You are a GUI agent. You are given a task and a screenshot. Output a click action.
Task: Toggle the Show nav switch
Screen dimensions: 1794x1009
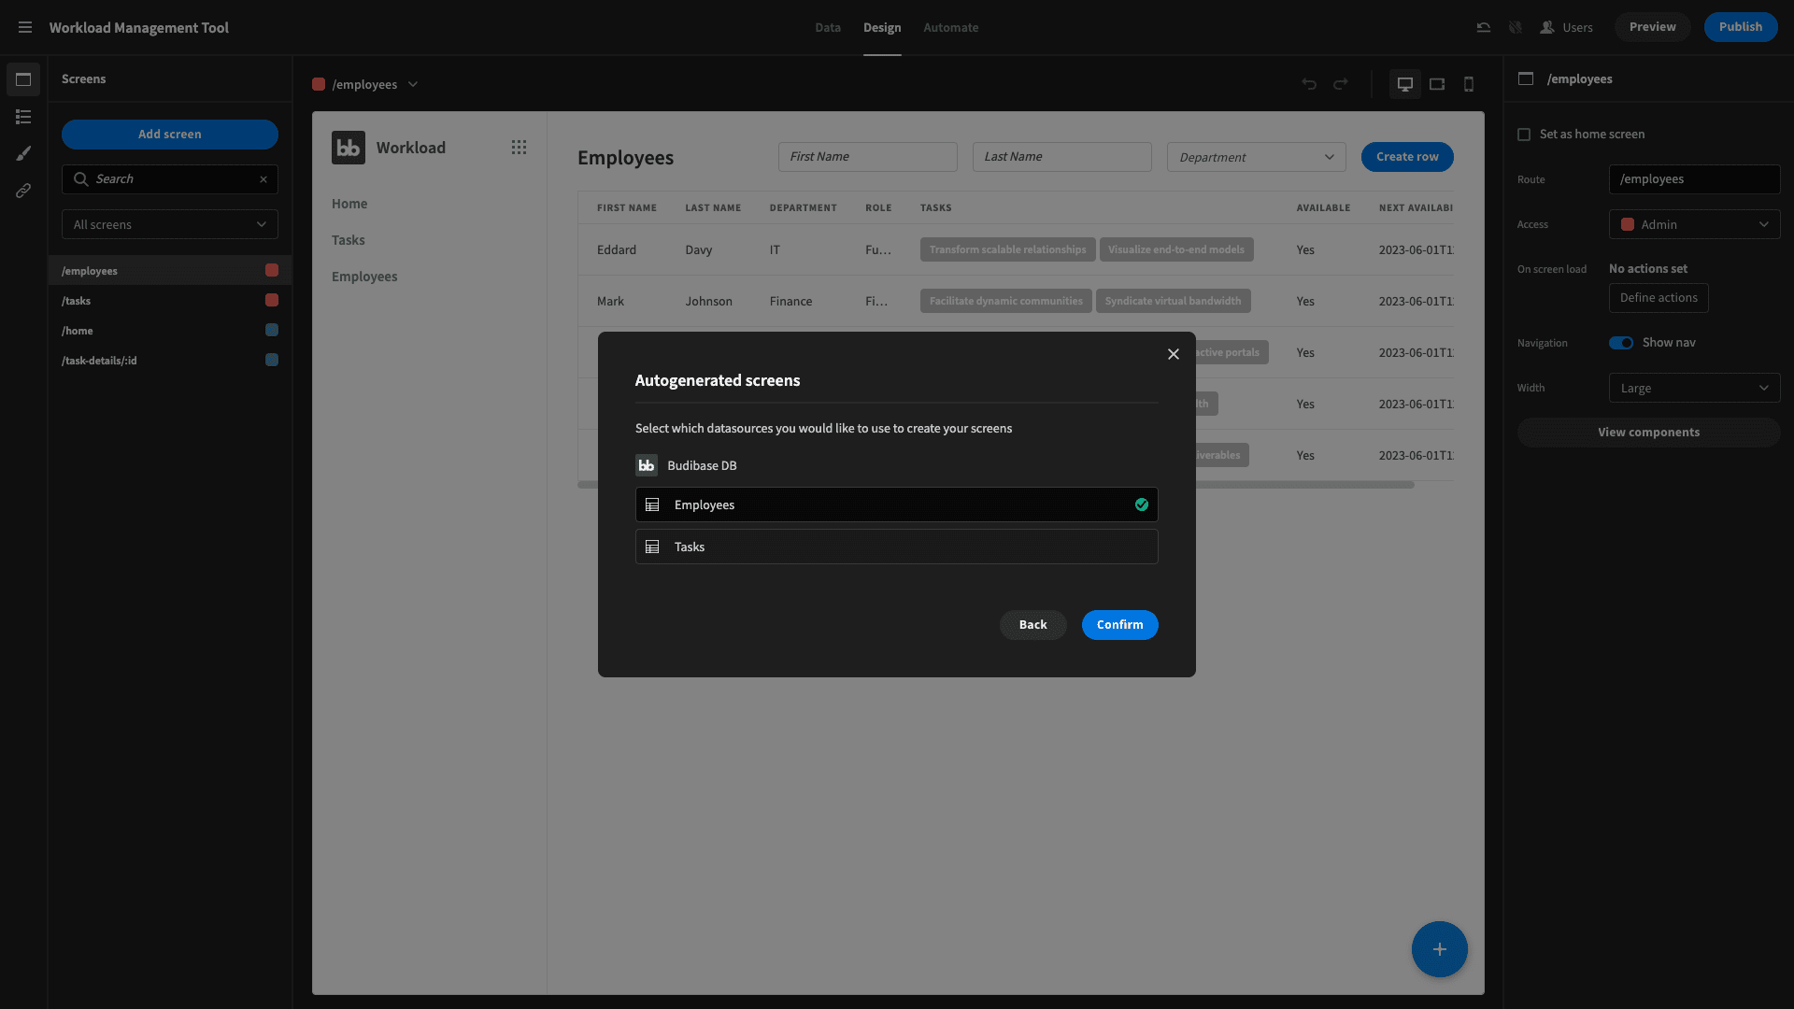1621,343
